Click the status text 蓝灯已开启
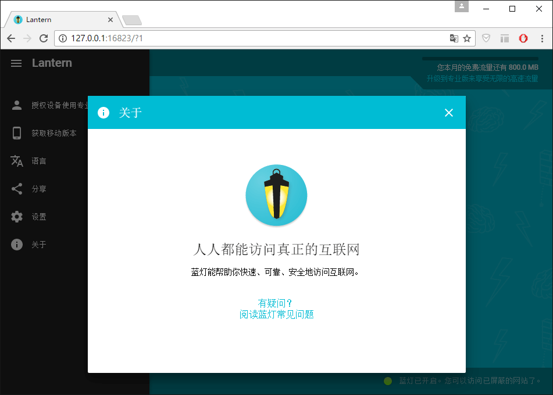 [x=418, y=381]
